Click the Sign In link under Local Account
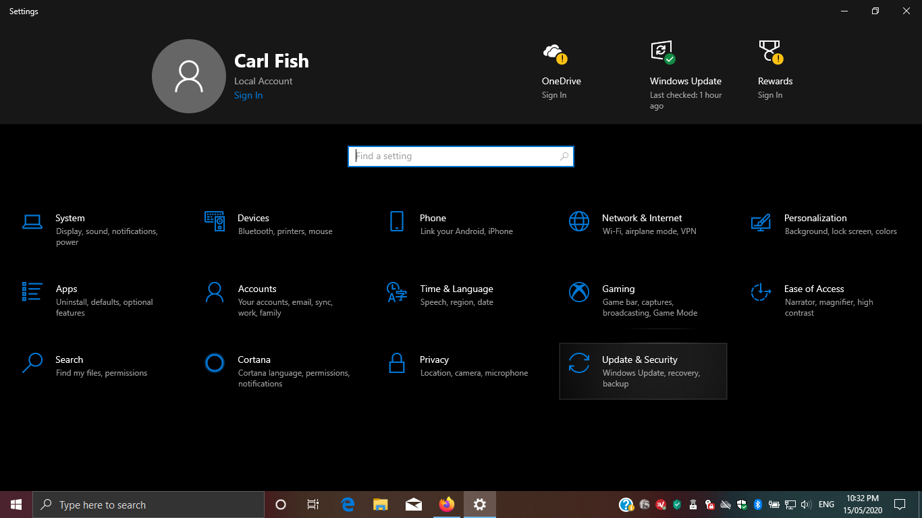Image resolution: width=922 pixels, height=518 pixels. [248, 96]
